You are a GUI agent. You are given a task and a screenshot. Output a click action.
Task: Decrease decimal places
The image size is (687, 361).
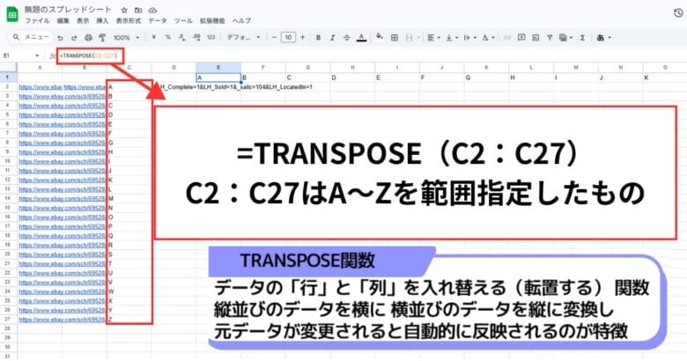click(x=181, y=38)
